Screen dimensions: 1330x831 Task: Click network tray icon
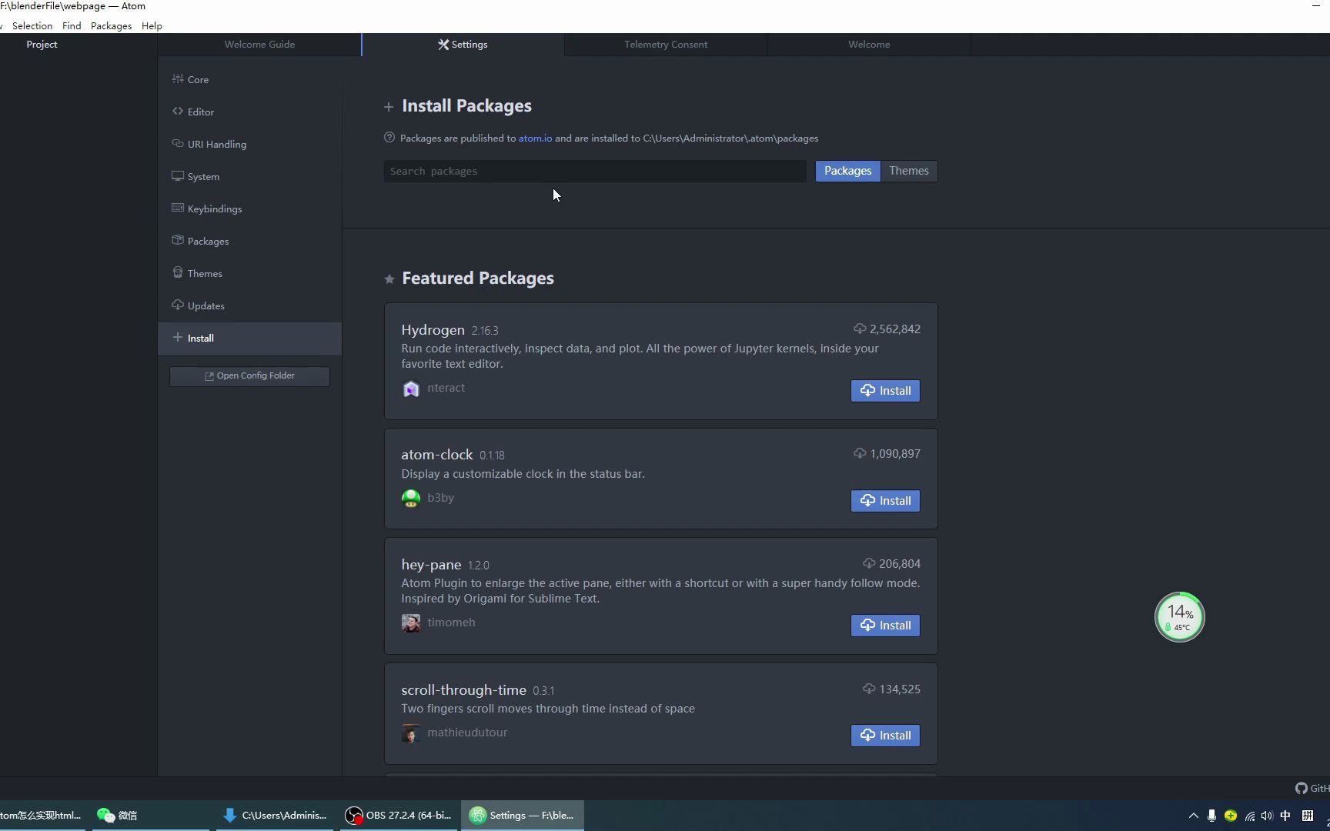coord(1249,816)
